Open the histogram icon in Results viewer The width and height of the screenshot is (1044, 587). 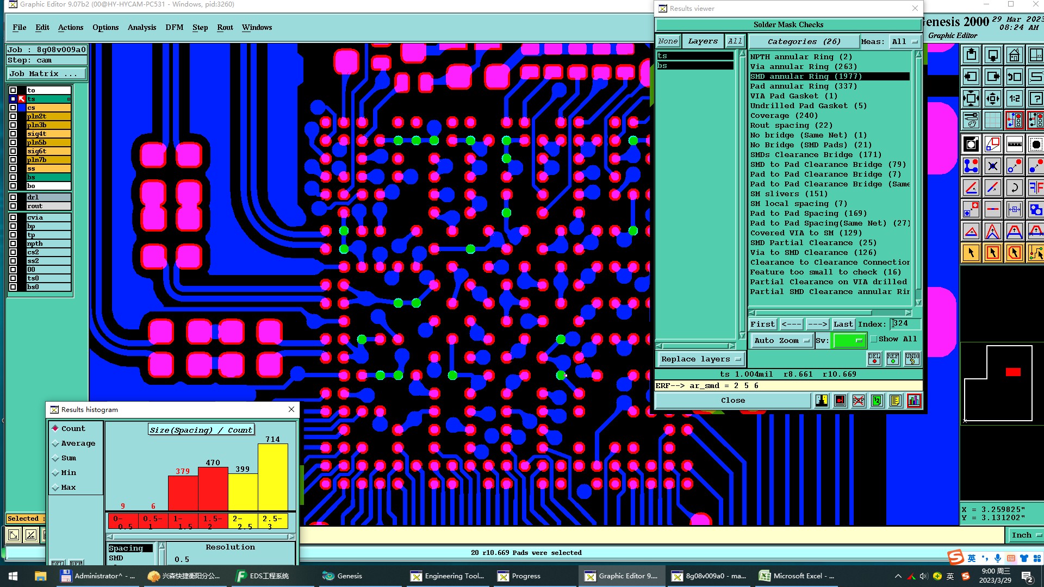[913, 401]
